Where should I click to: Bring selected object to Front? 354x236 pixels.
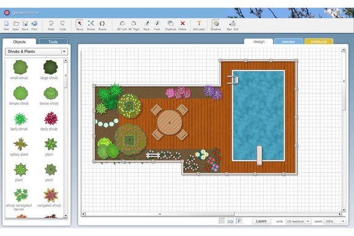click(157, 25)
